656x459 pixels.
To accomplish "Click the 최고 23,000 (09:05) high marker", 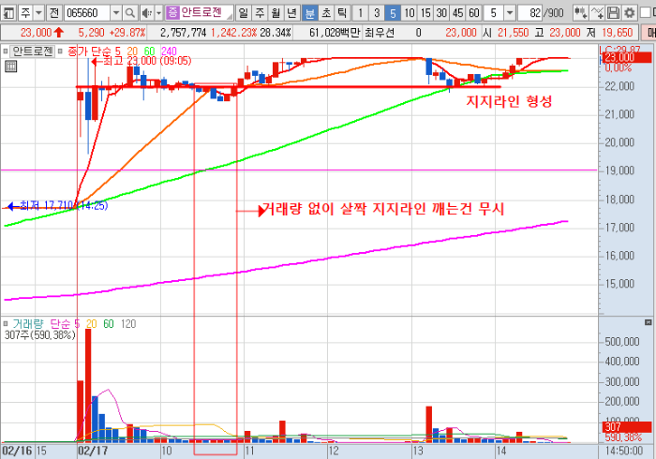I will point(142,61).
